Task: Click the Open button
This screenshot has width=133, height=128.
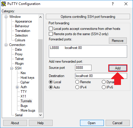Action: tap(92, 123)
